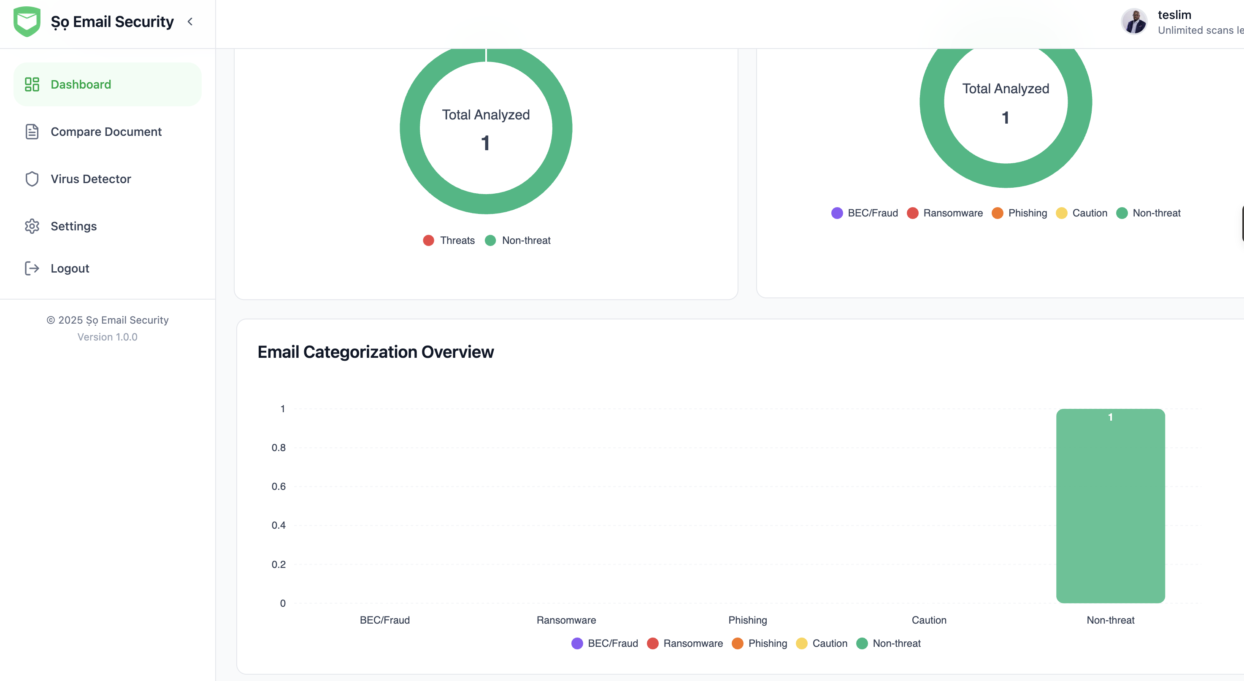The width and height of the screenshot is (1244, 681).
Task: Click the green shield app logo
Action: tap(27, 22)
